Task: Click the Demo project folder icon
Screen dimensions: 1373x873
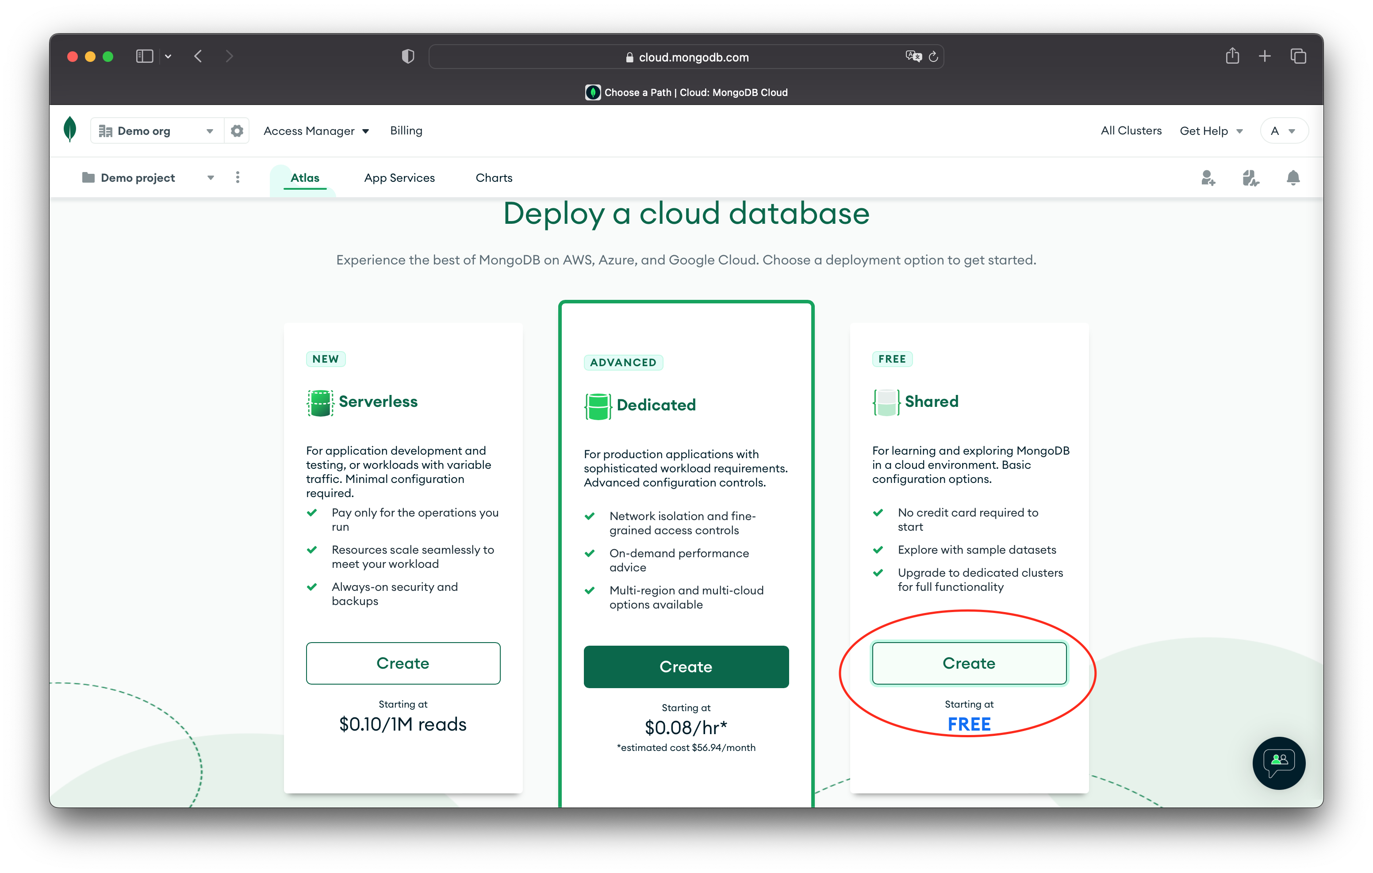Action: click(x=88, y=178)
